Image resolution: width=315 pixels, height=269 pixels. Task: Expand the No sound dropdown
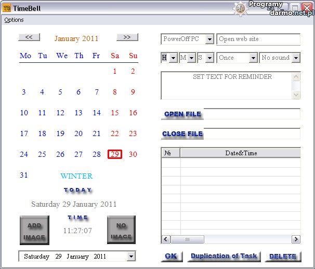click(x=296, y=58)
